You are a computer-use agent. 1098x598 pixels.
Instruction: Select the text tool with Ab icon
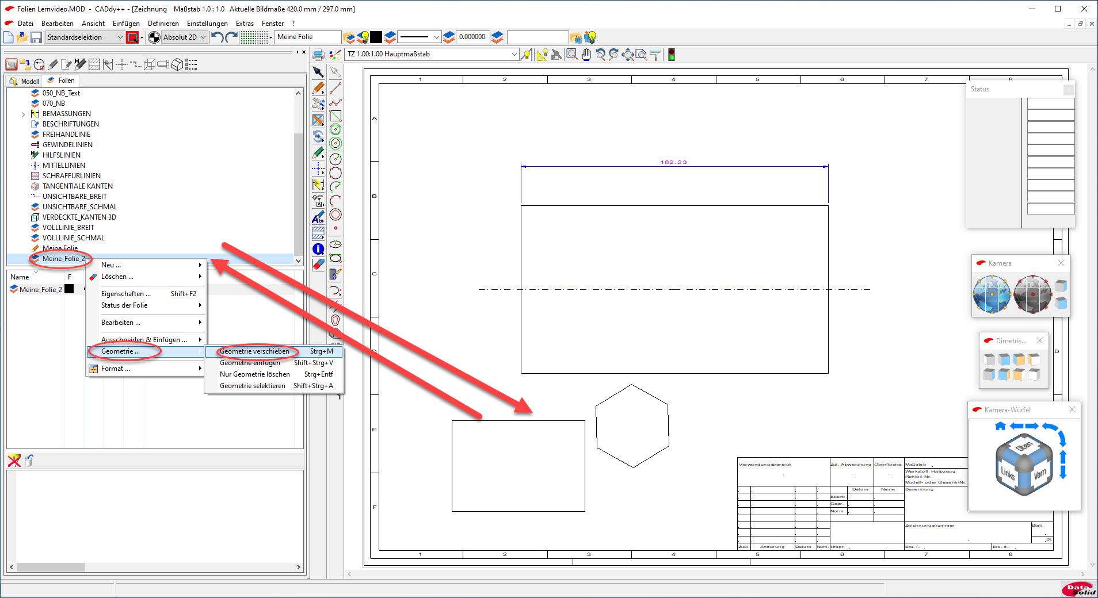[x=318, y=218]
